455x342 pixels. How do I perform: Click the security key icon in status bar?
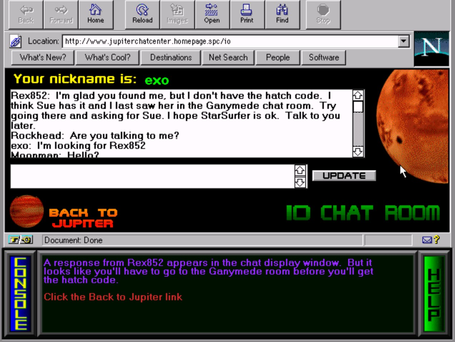click(20, 240)
